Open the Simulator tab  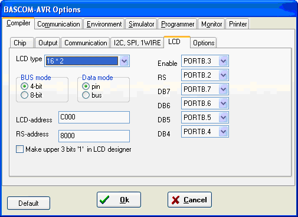[x=141, y=24]
